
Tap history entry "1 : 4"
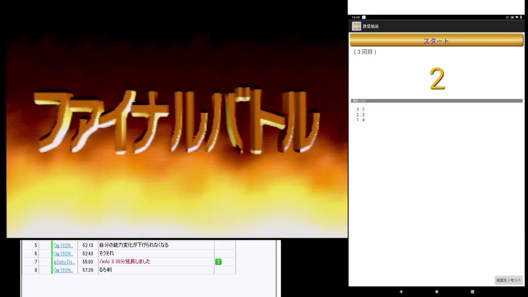360,120
